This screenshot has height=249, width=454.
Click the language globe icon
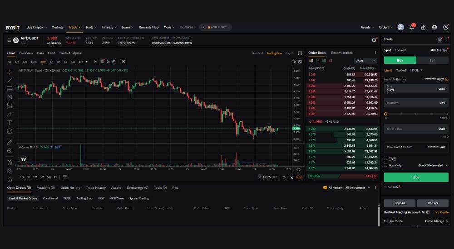coord(434,27)
